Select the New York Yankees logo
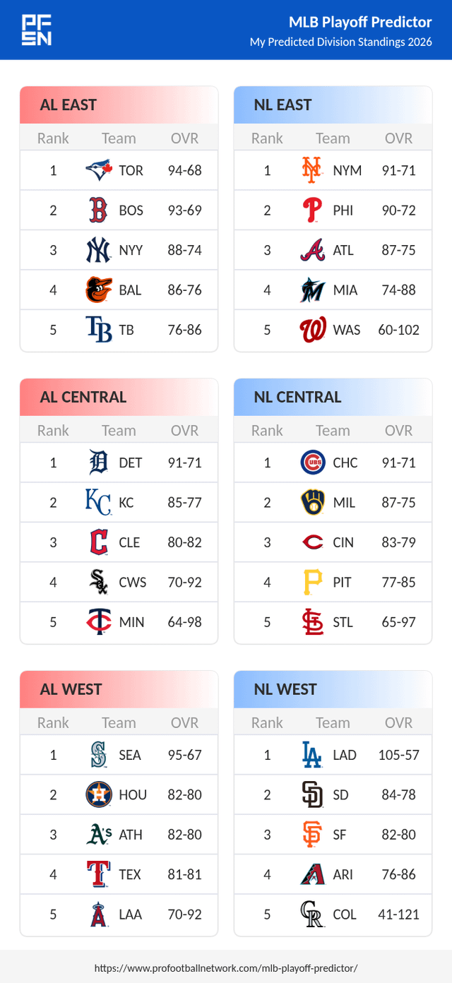The height and width of the screenshot is (983, 452). [98, 250]
